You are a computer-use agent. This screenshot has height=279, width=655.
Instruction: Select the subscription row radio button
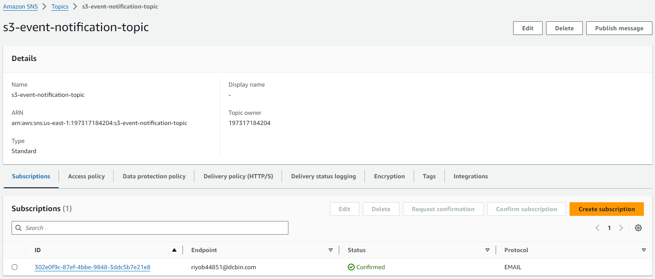(15, 267)
